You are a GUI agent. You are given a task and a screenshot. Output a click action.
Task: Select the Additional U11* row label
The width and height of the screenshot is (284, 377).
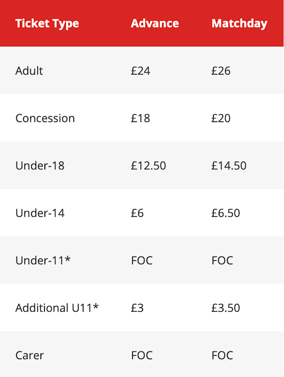point(57,308)
